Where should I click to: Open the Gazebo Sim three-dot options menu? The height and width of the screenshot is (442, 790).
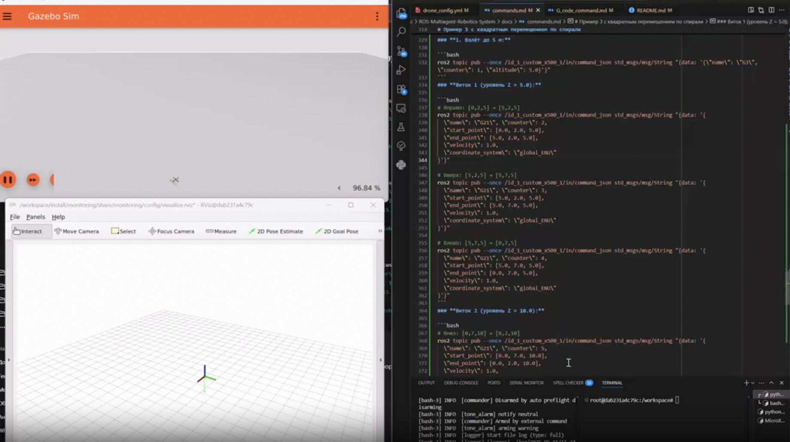pos(377,16)
